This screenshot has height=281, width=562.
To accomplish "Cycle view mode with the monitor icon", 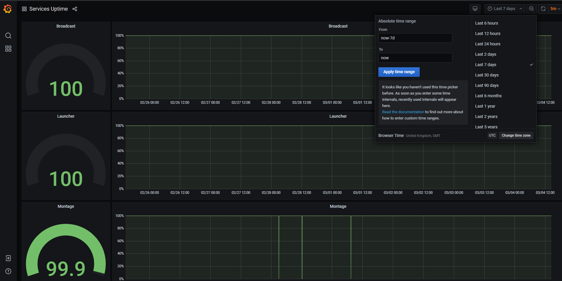I will click(475, 9).
